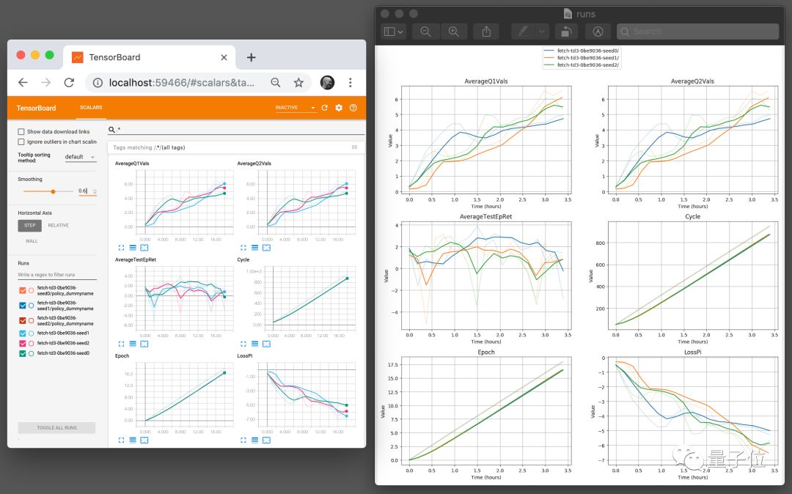This screenshot has width=792, height=494.
Task: Uncheck the fetch-td3-0be9036-seed0 run
Action: pyautogui.click(x=22, y=353)
